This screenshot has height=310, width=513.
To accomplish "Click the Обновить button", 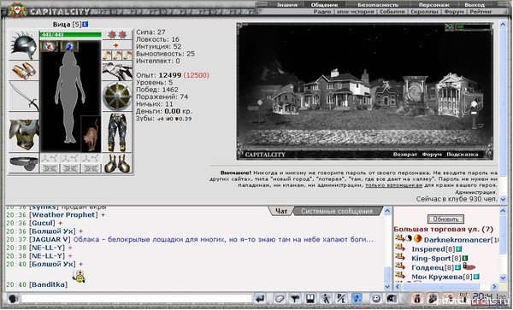I will pyautogui.click(x=445, y=219).
